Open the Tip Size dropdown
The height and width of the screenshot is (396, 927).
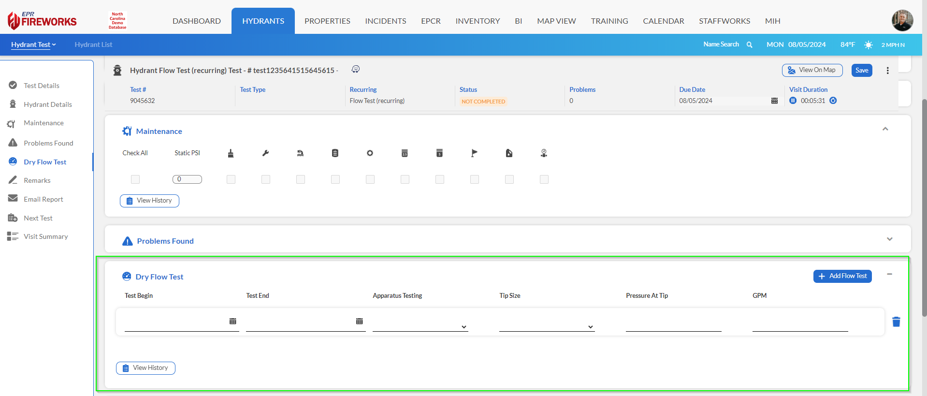[547, 326]
